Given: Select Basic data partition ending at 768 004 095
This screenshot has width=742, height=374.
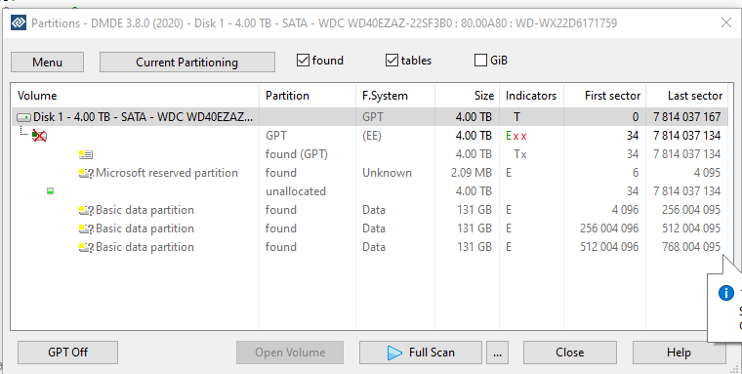Looking at the screenshot, I should click(369, 247).
